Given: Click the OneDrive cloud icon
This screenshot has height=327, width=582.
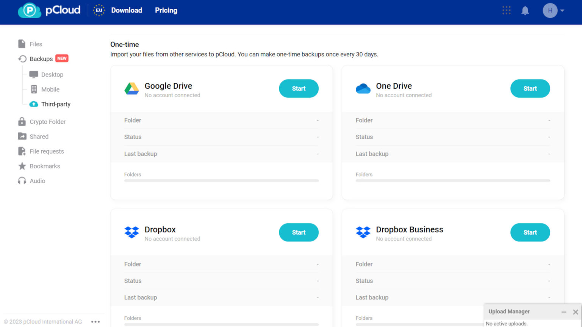Looking at the screenshot, I should coord(363,89).
